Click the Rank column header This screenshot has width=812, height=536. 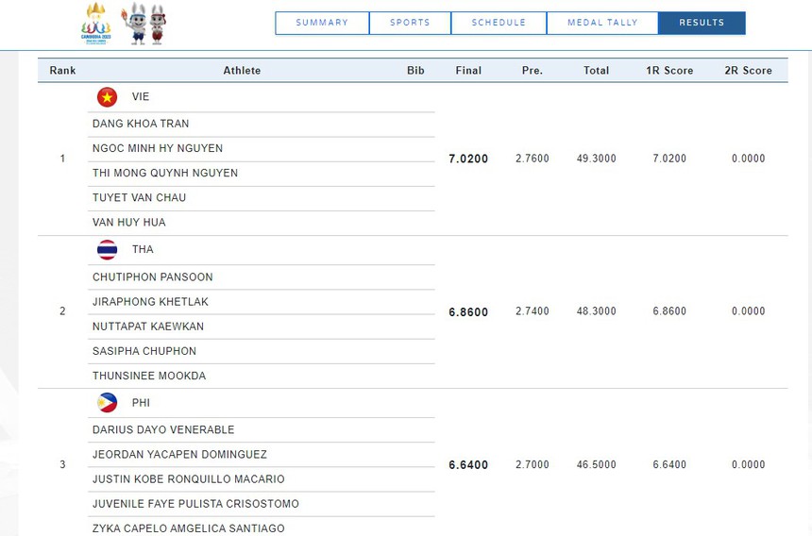(x=62, y=71)
